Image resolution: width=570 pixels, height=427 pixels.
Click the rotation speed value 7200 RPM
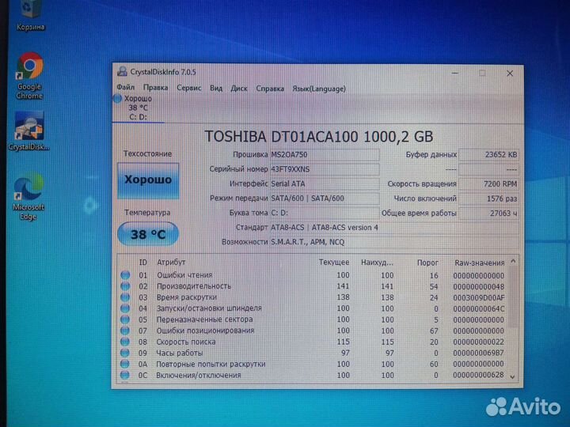click(488, 183)
